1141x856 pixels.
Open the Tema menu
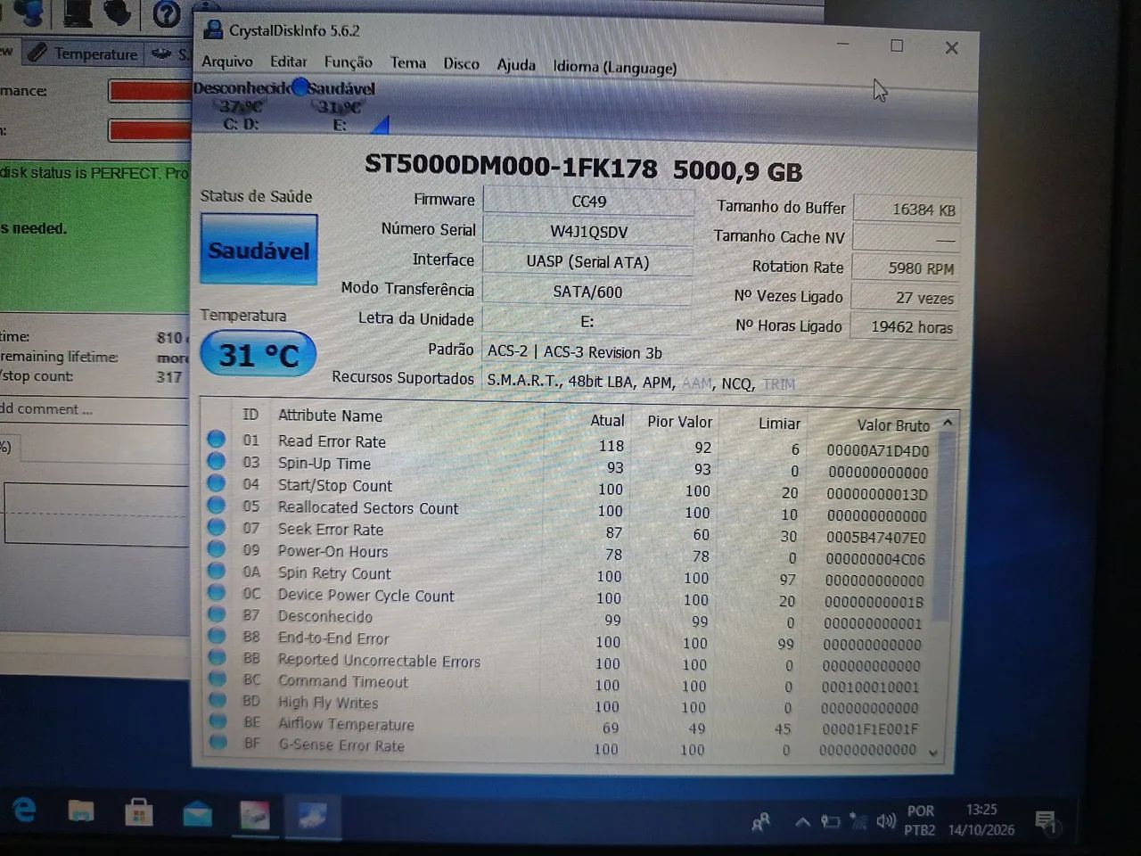(407, 62)
